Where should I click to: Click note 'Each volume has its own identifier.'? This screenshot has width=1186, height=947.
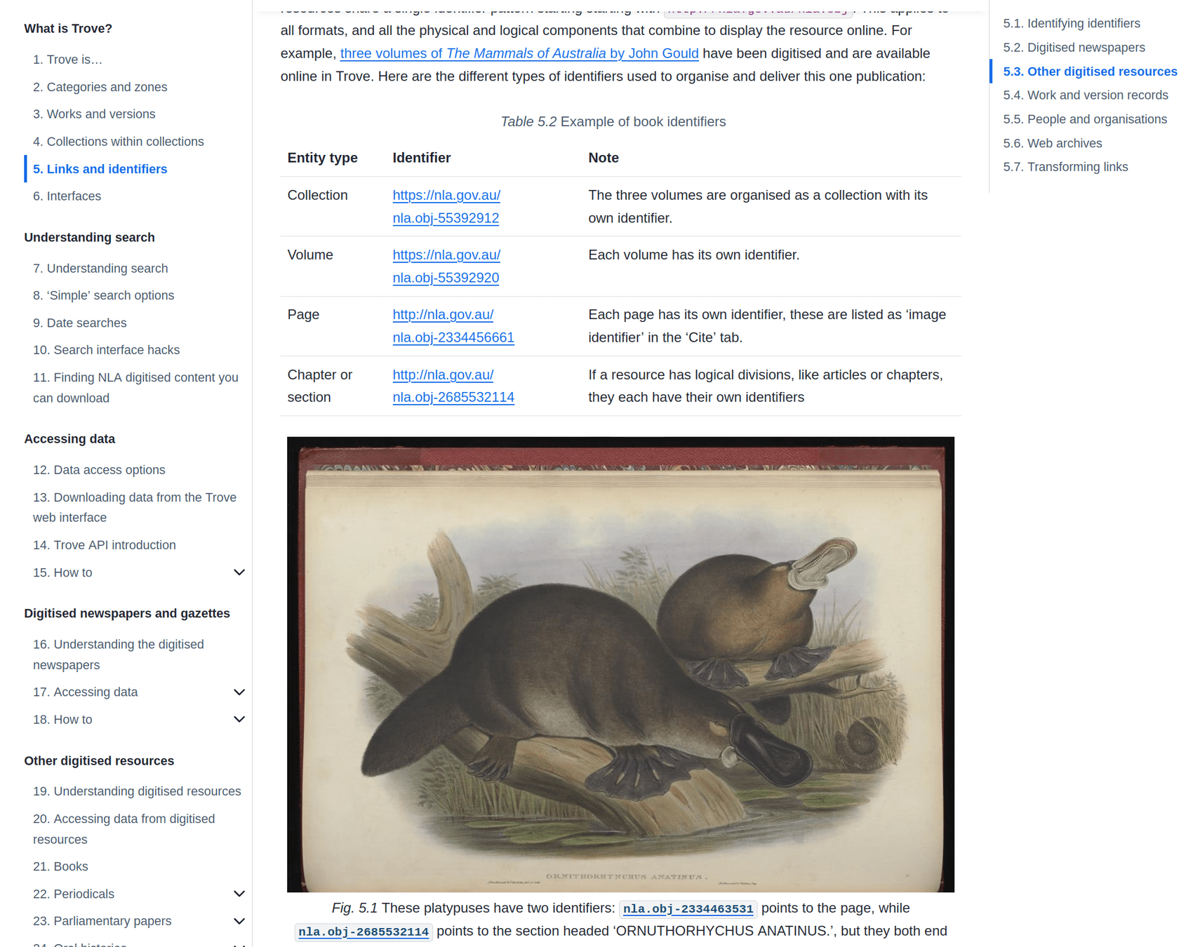pyautogui.click(x=693, y=255)
